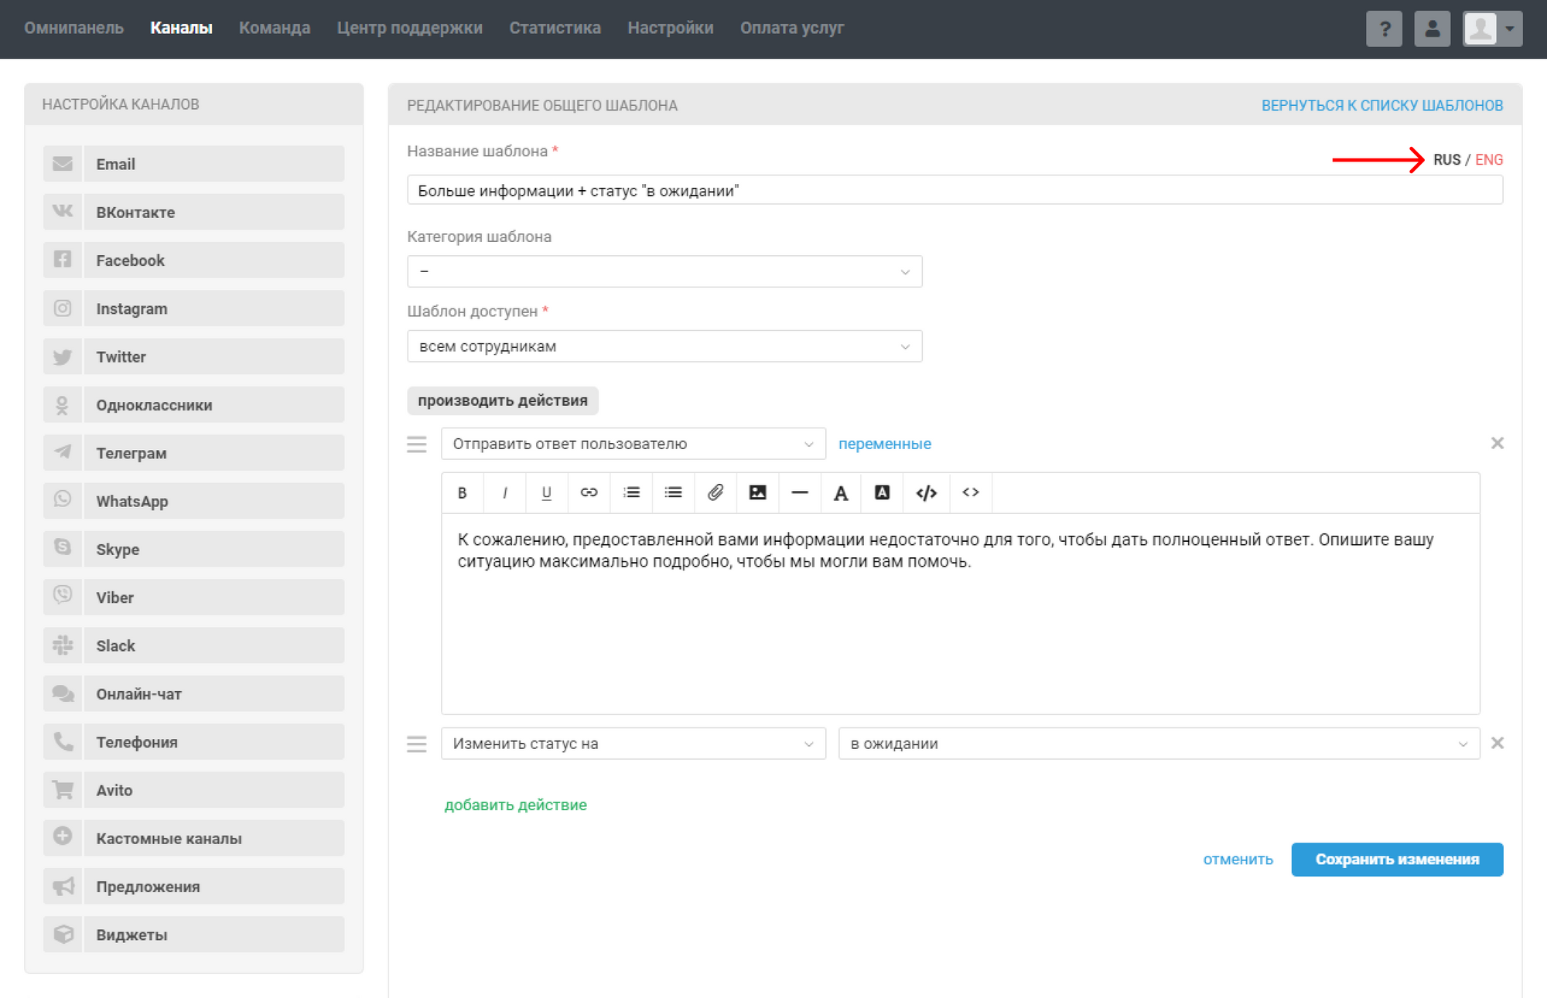The height and width of the screenshot is (998, 1547).
Task: Click the производить действия button
Action: pos(503,400)
